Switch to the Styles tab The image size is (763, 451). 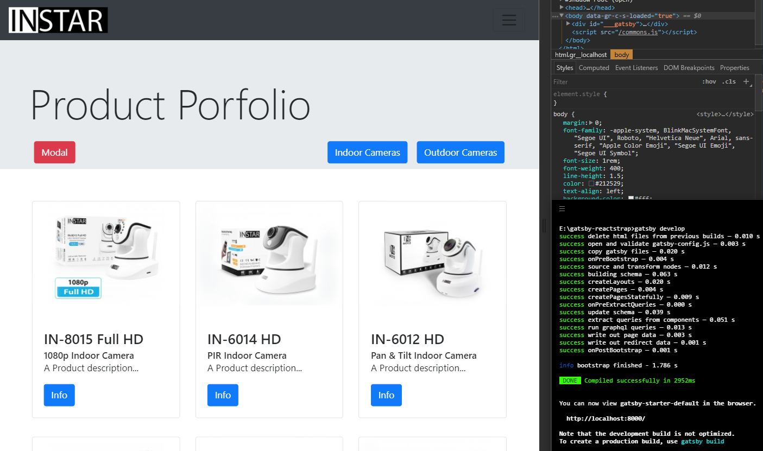565,68
